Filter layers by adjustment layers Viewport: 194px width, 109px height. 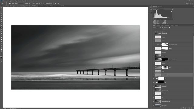coord(162,28)
